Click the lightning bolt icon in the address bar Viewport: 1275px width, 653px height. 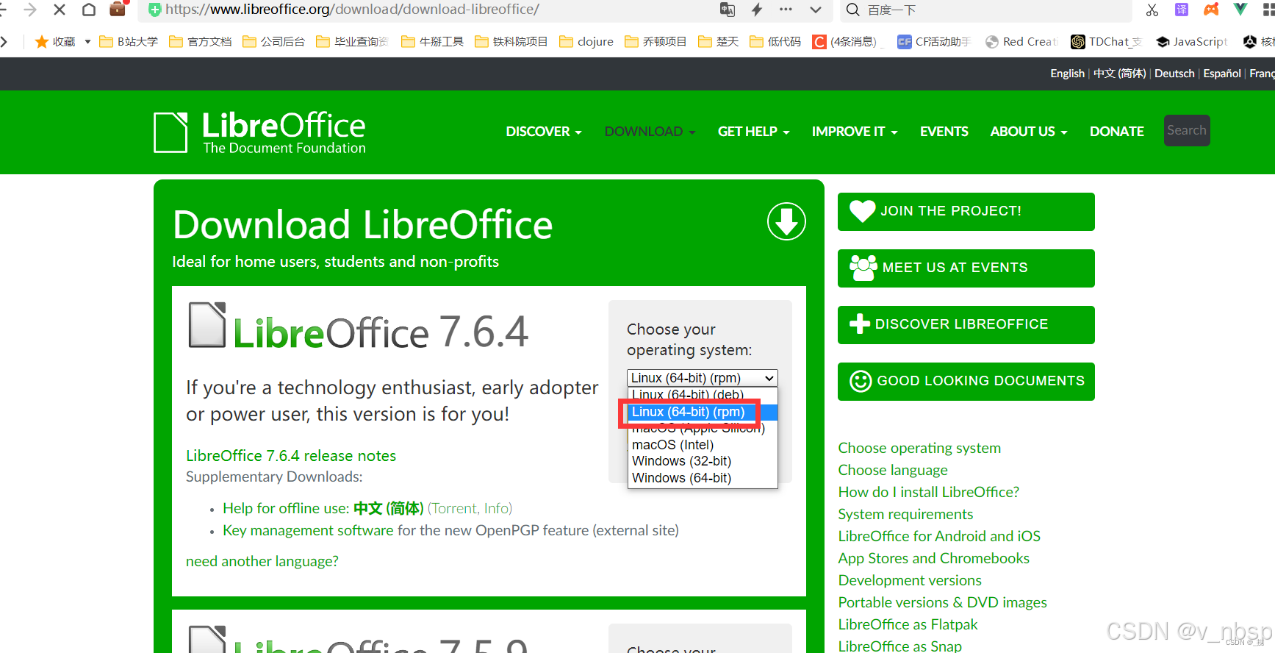[757, 10]
